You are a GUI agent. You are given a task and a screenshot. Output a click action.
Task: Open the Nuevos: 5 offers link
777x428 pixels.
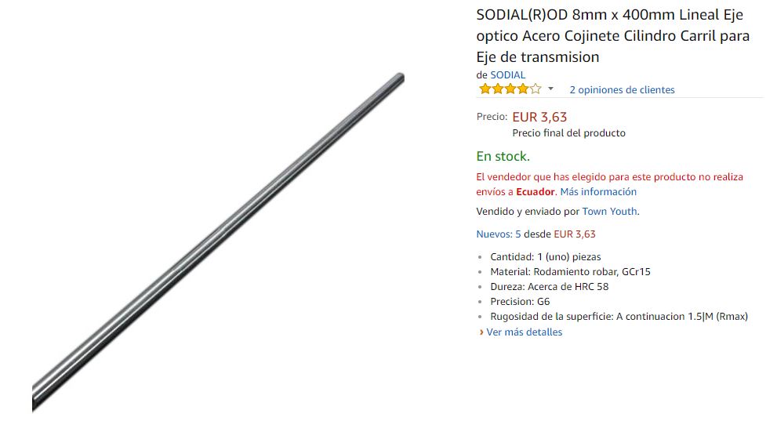[499, 234]
